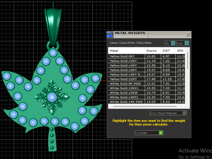Image resolution: width=212 pixels, height=159 pixels.
Task: Select the Yellow Gold:9KY row
Action: pos(147,56)
